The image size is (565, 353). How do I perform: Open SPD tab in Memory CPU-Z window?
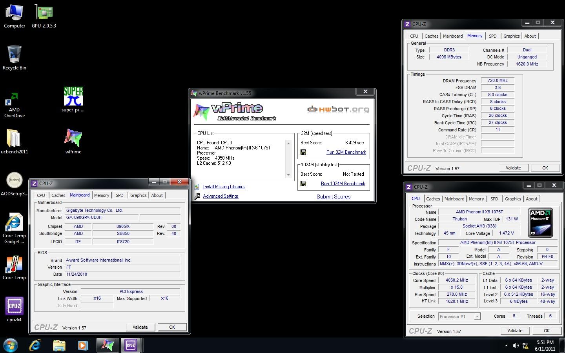pos(493,36)
